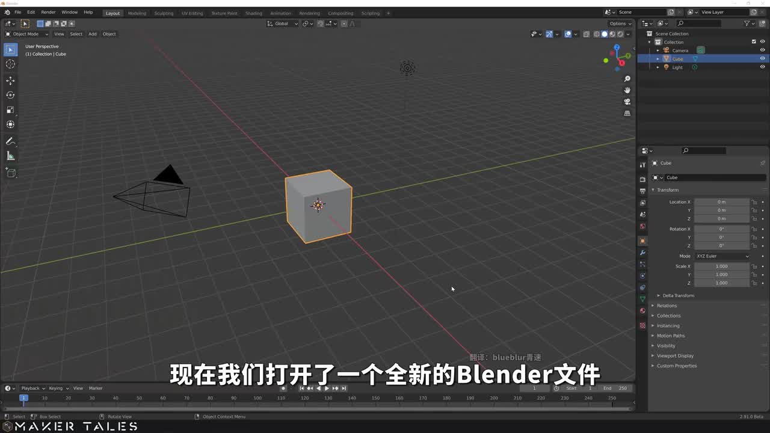
Task: Uncheck the Collection exclude checkbox
Action: [754, 42]
